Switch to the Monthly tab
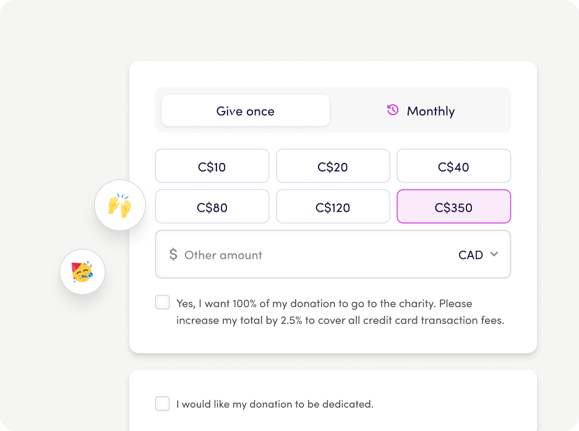Viewport: 579px width, 431px height. pyautogui.click(x=431, y=111)
